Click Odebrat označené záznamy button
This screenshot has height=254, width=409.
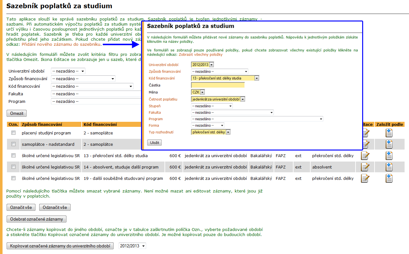click(36, 219)
